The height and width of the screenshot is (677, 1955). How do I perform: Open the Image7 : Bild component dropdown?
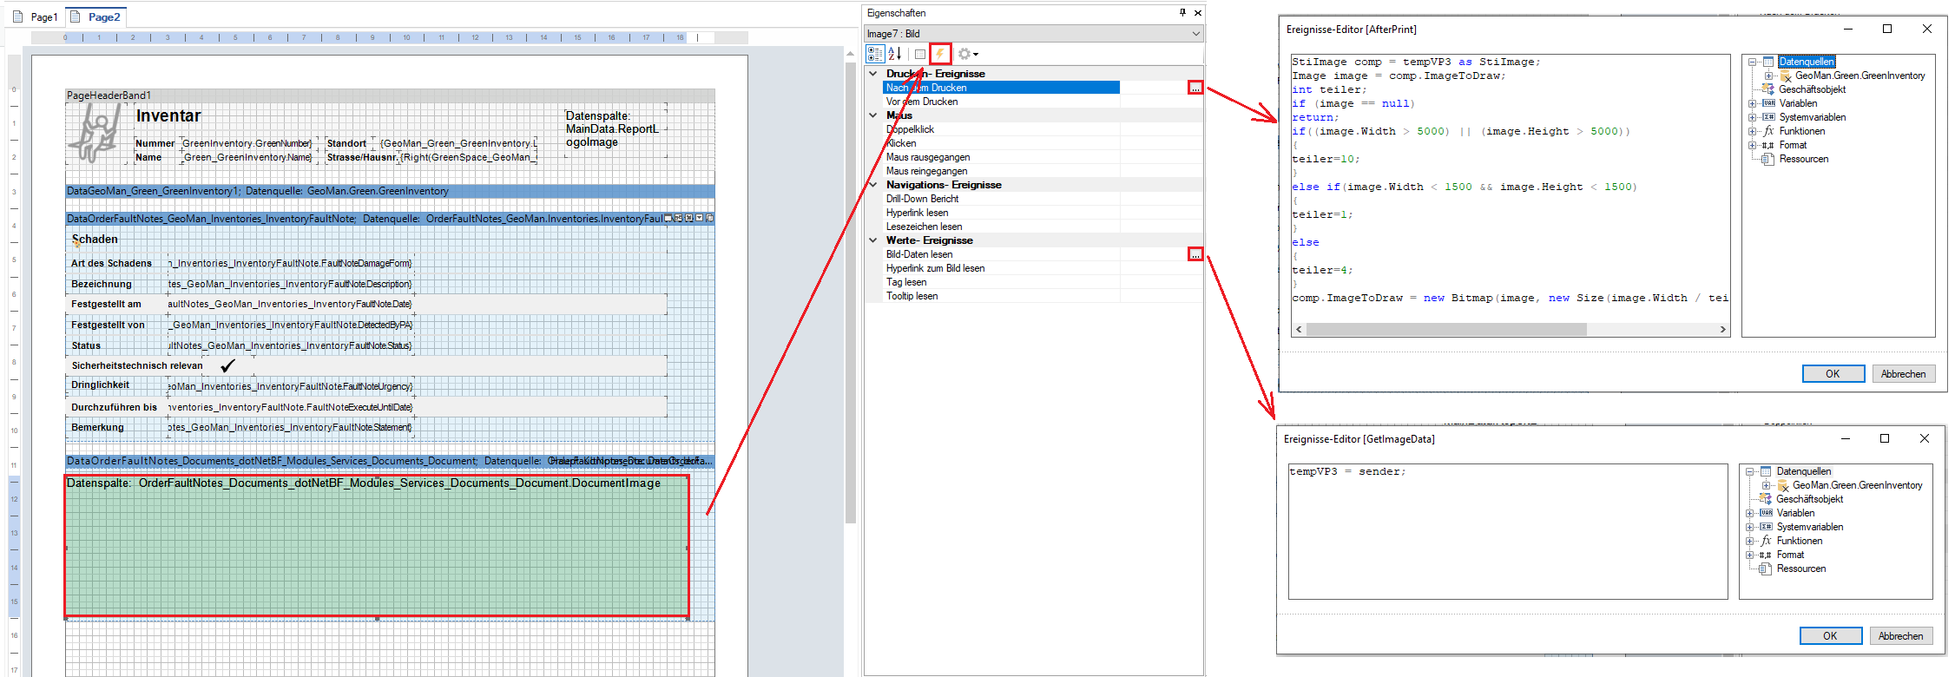click(x=1195, y=34)
